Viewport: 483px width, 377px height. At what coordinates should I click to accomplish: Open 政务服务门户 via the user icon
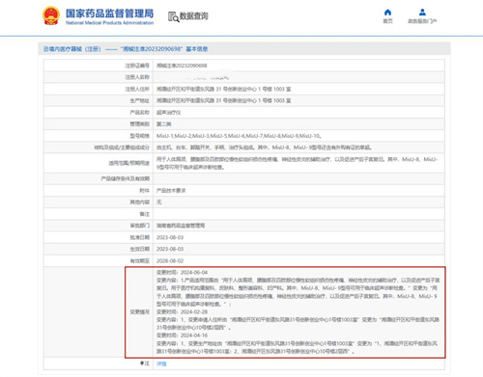tap(422, 13)
